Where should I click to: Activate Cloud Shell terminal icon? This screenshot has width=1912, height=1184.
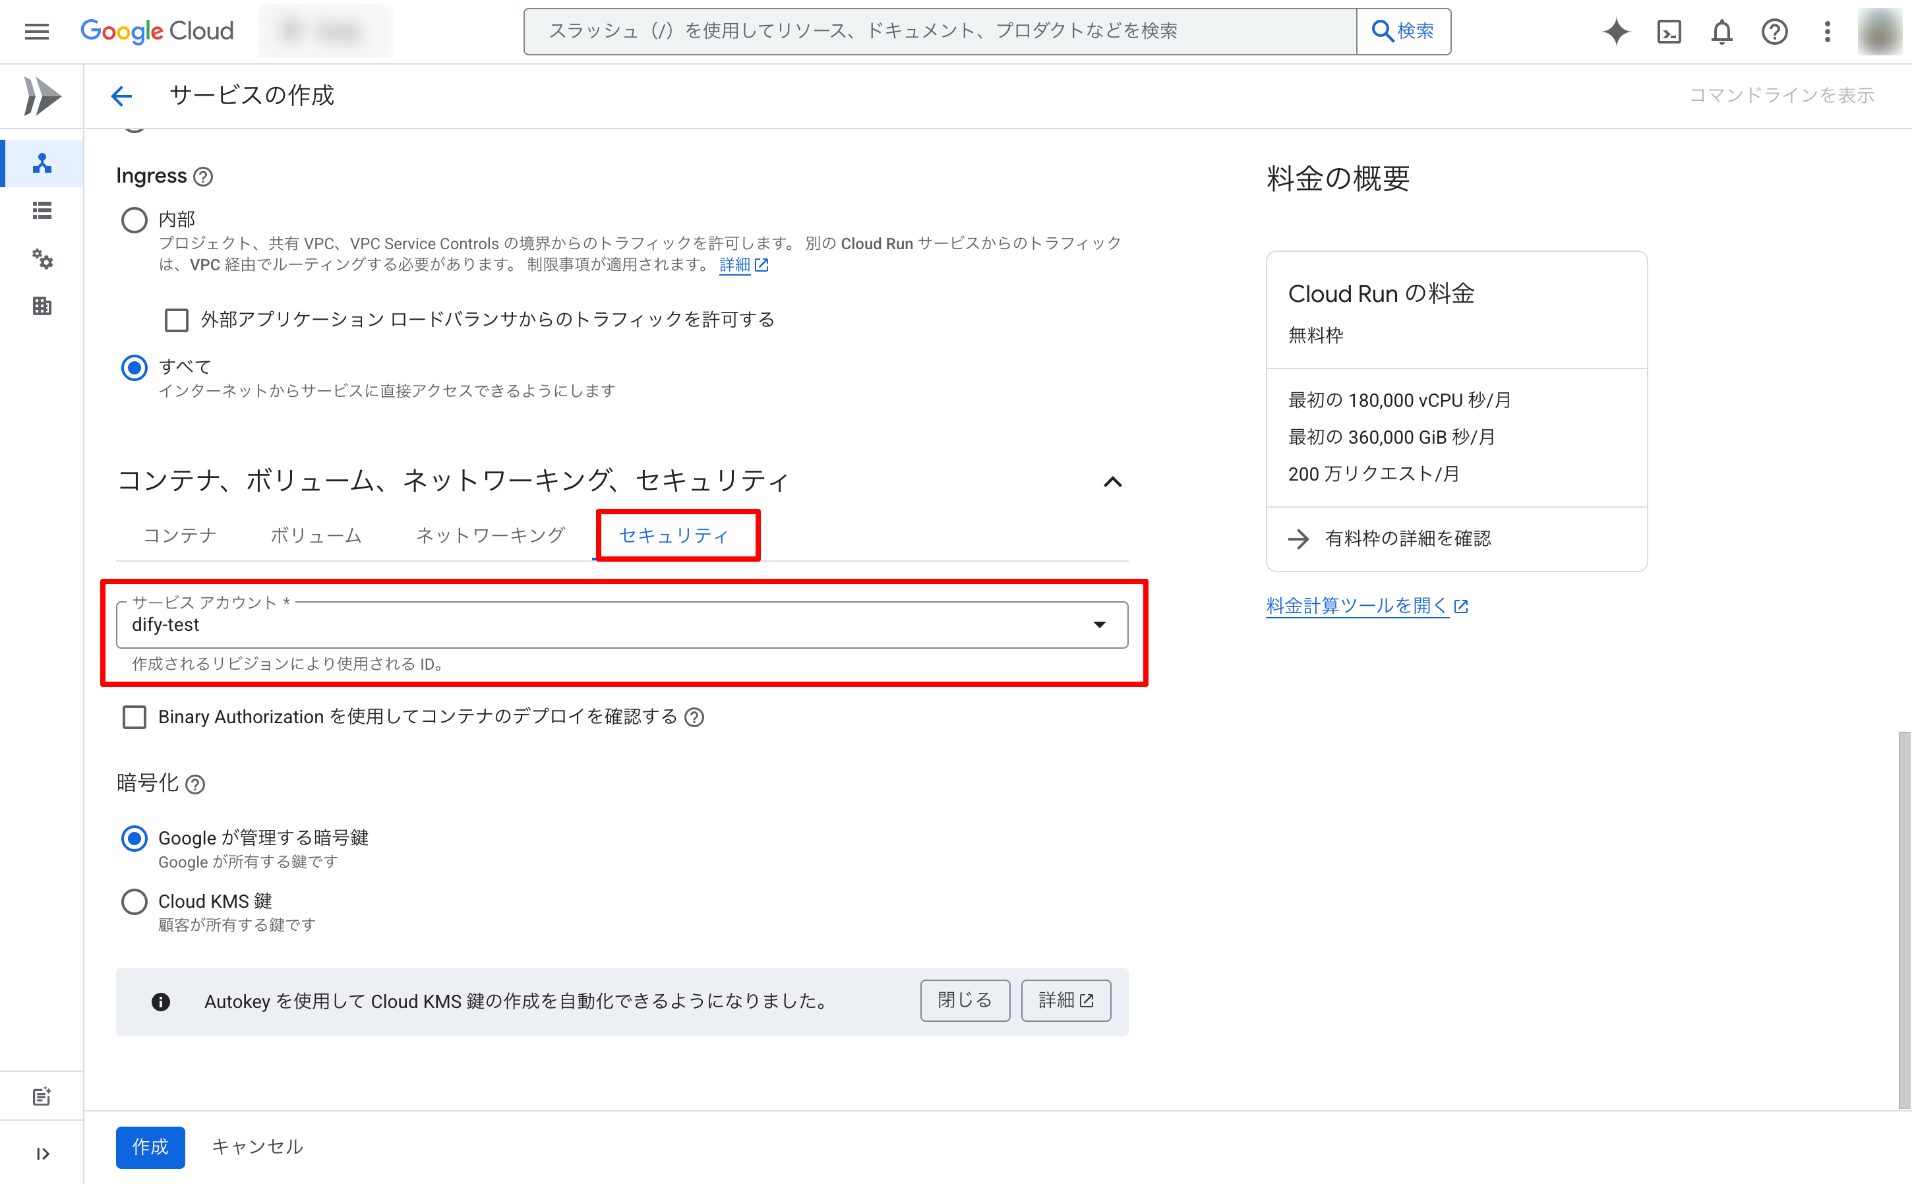1669,32
